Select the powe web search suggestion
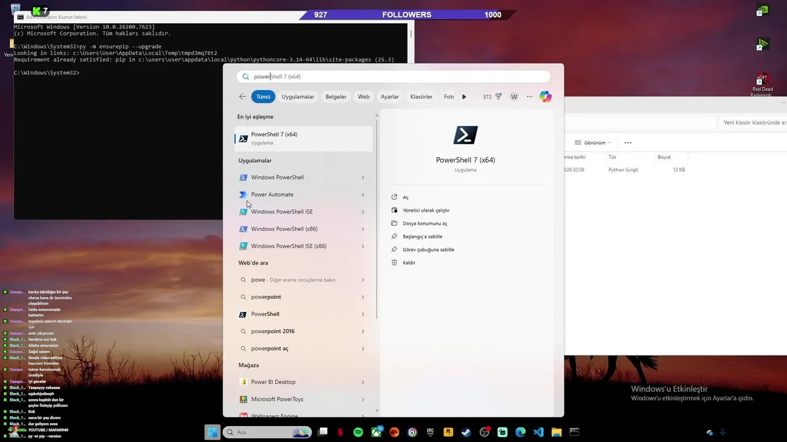787x442 pixels. 293,280
